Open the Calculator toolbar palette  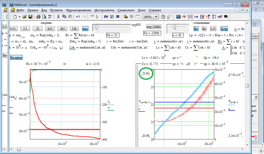pyautogui.click(x=178, y=17)
